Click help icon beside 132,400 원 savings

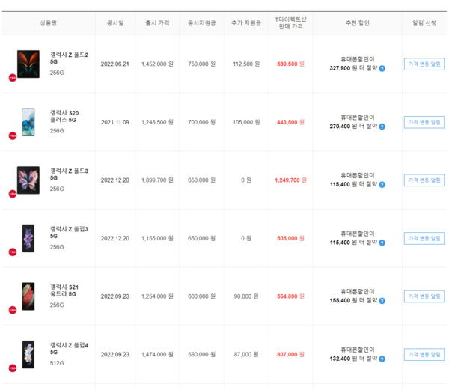382,359
